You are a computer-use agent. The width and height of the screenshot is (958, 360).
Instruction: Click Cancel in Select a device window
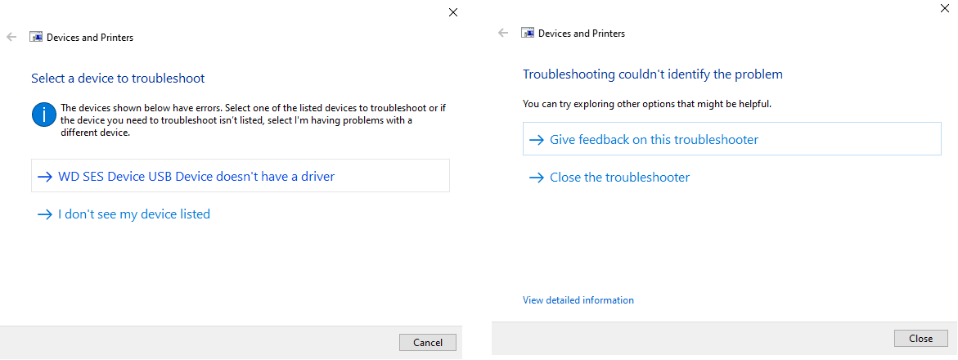click(428, 342)
